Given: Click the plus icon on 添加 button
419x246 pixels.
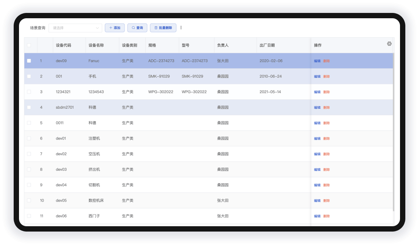Looking at the screenshot, I should 111,28.
